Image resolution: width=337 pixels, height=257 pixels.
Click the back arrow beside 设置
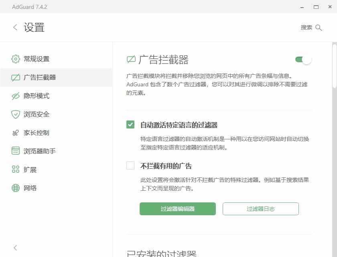[15, 27]
